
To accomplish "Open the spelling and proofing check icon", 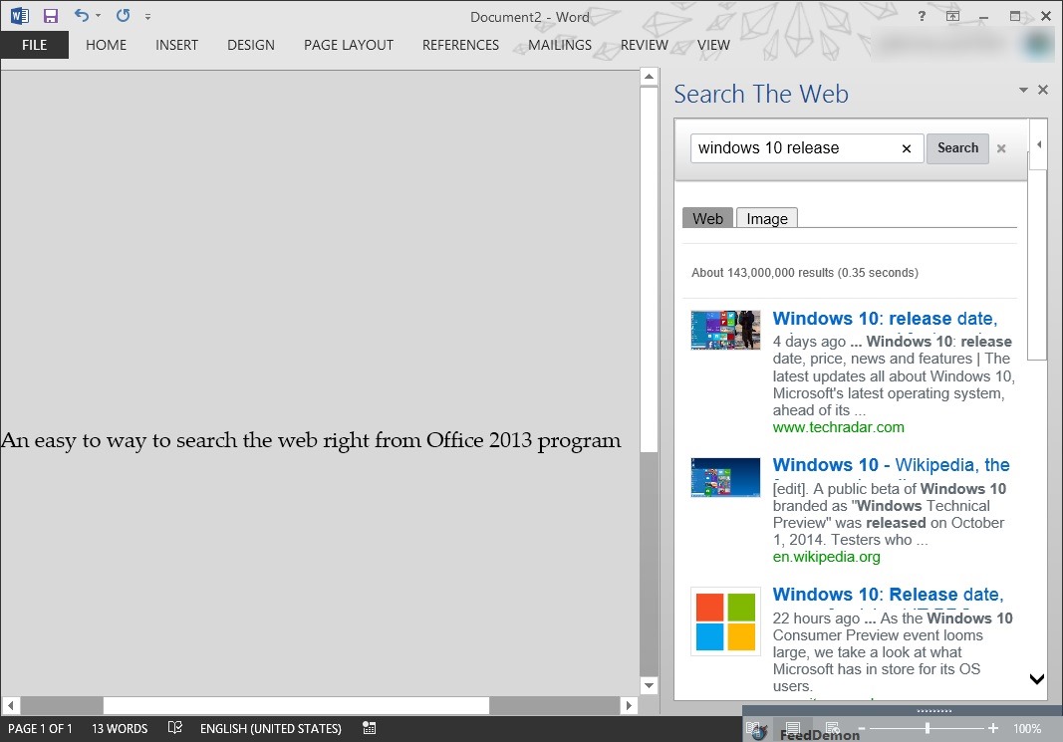I will click(174, 728).
